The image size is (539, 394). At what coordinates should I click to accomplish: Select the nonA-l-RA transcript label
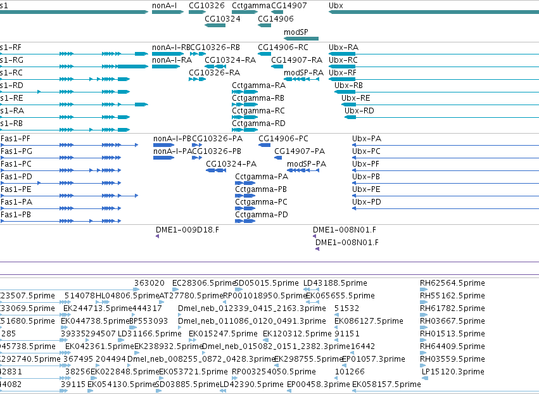172,60
